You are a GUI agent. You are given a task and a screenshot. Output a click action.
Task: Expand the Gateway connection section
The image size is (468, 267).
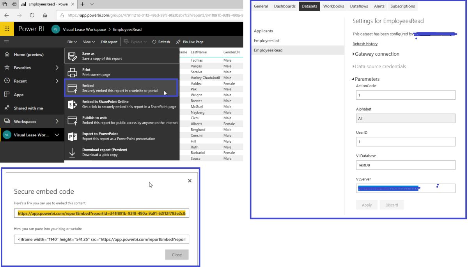pyautogui.click(x=376, y=54)
